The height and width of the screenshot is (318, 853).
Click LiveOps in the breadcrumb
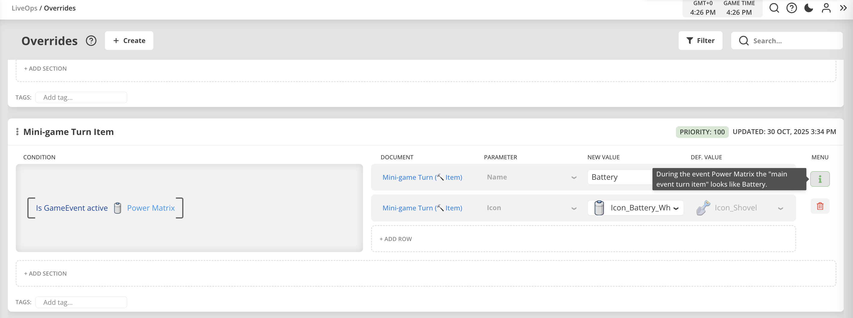click(x=24, y=8)
